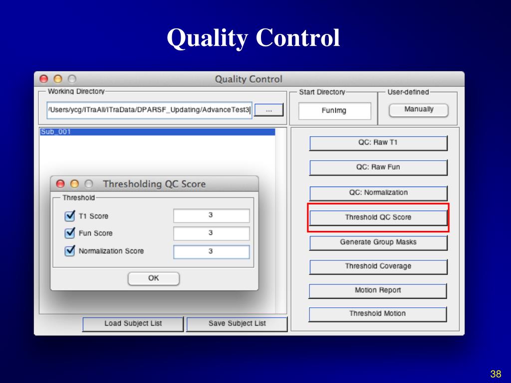Open the Motion Report

pos(378,291)
